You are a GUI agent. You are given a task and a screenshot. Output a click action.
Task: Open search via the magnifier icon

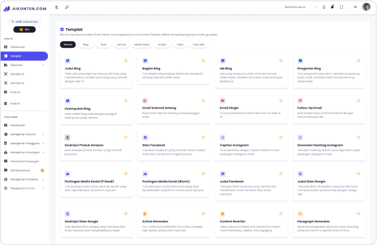[x=67, y=7]
